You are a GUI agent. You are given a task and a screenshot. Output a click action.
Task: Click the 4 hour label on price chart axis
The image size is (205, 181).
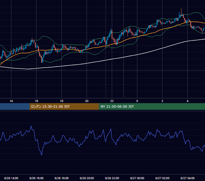click(x=188, y=101)
